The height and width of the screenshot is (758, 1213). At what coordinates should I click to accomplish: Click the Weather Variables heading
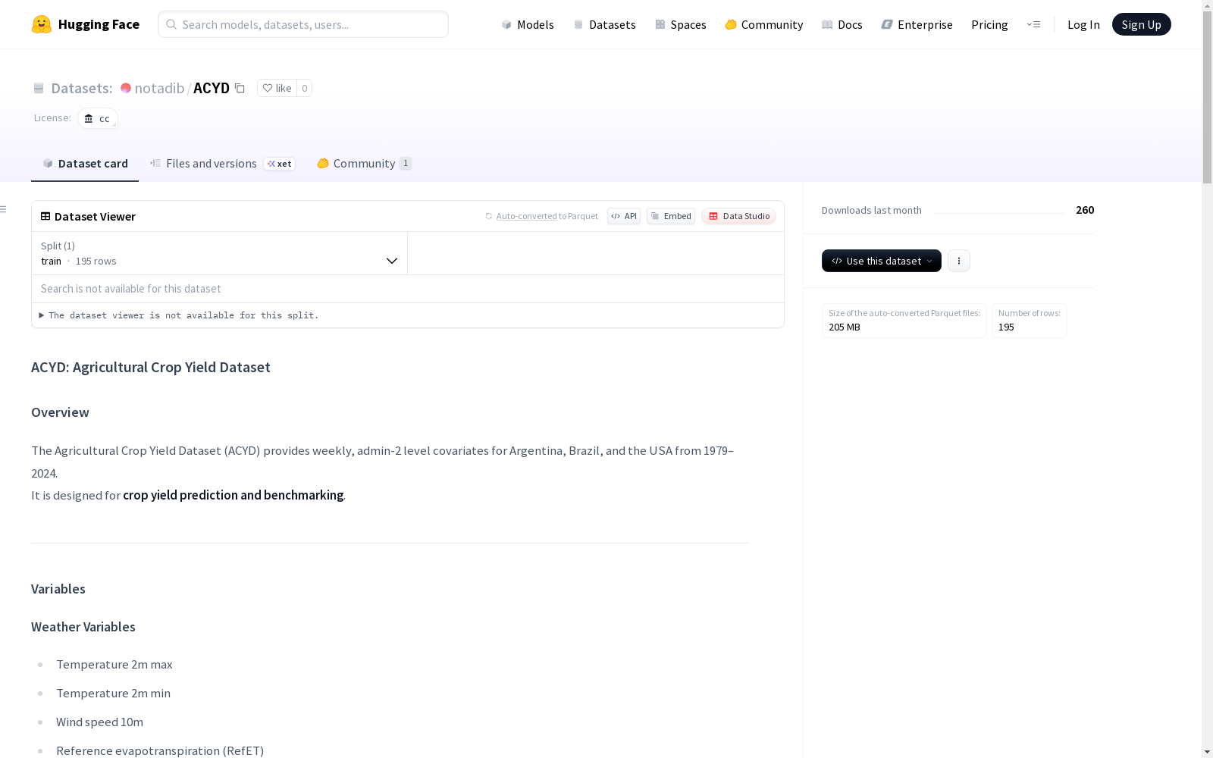[83, 627]
